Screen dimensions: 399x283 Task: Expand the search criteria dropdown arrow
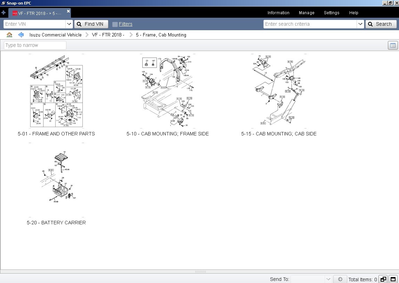coord(360,24)
